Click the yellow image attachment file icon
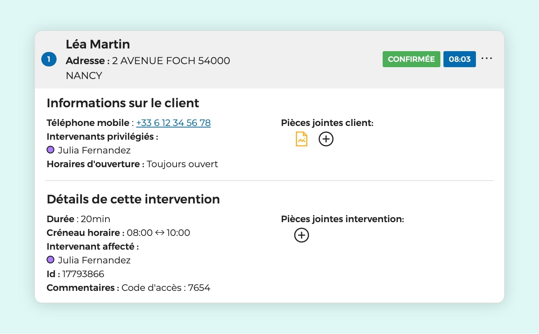Image resolution: width=539 pixels, height=334 pixels. point(302,139)
